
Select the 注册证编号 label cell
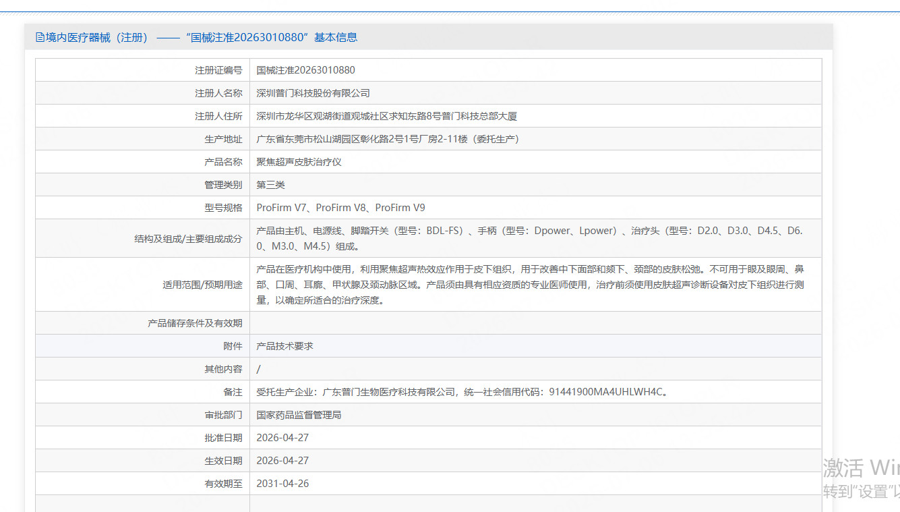point(142,70)
